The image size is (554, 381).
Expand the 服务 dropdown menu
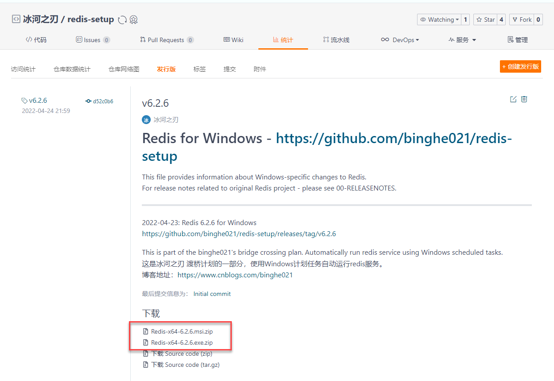[462, 40]
